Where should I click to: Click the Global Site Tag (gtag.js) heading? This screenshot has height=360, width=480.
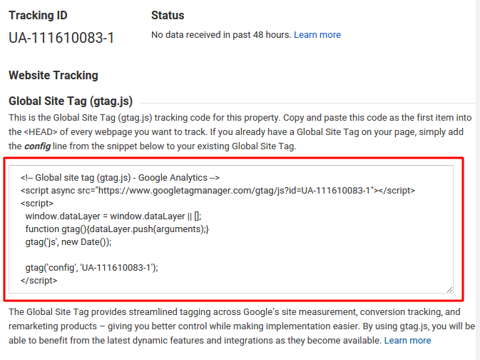point(71,101)
